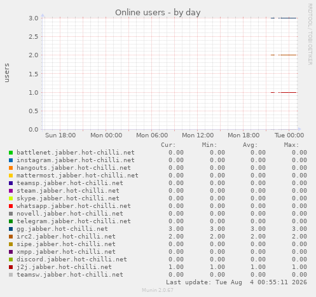Image resolution: width=316 pixels, height=297 pixels.
Task: Click the Mon 06:00 x-axis label
Action: coord(152,135)
